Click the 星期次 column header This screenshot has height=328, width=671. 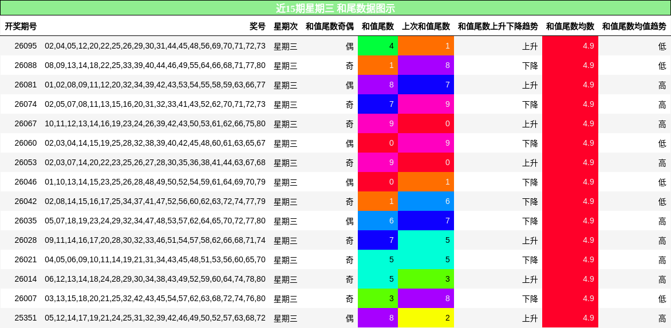(x=286, y=26)
